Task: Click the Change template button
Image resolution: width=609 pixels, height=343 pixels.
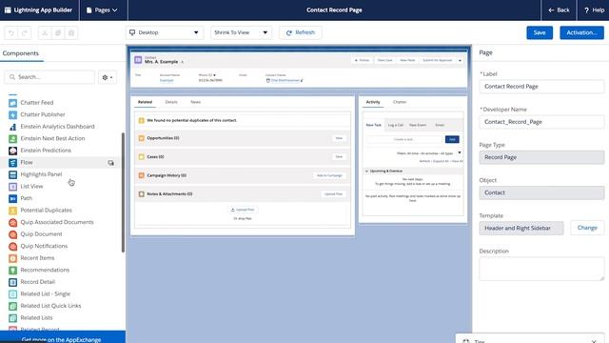Action: coord(587,228)
